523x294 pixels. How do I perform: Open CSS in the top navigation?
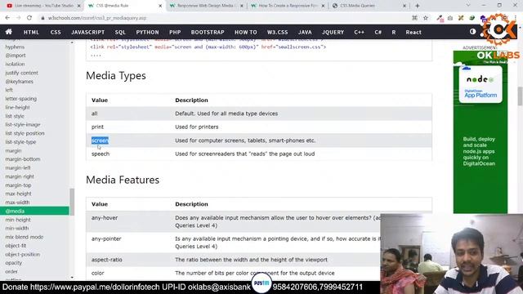click(x=56, y=32)
